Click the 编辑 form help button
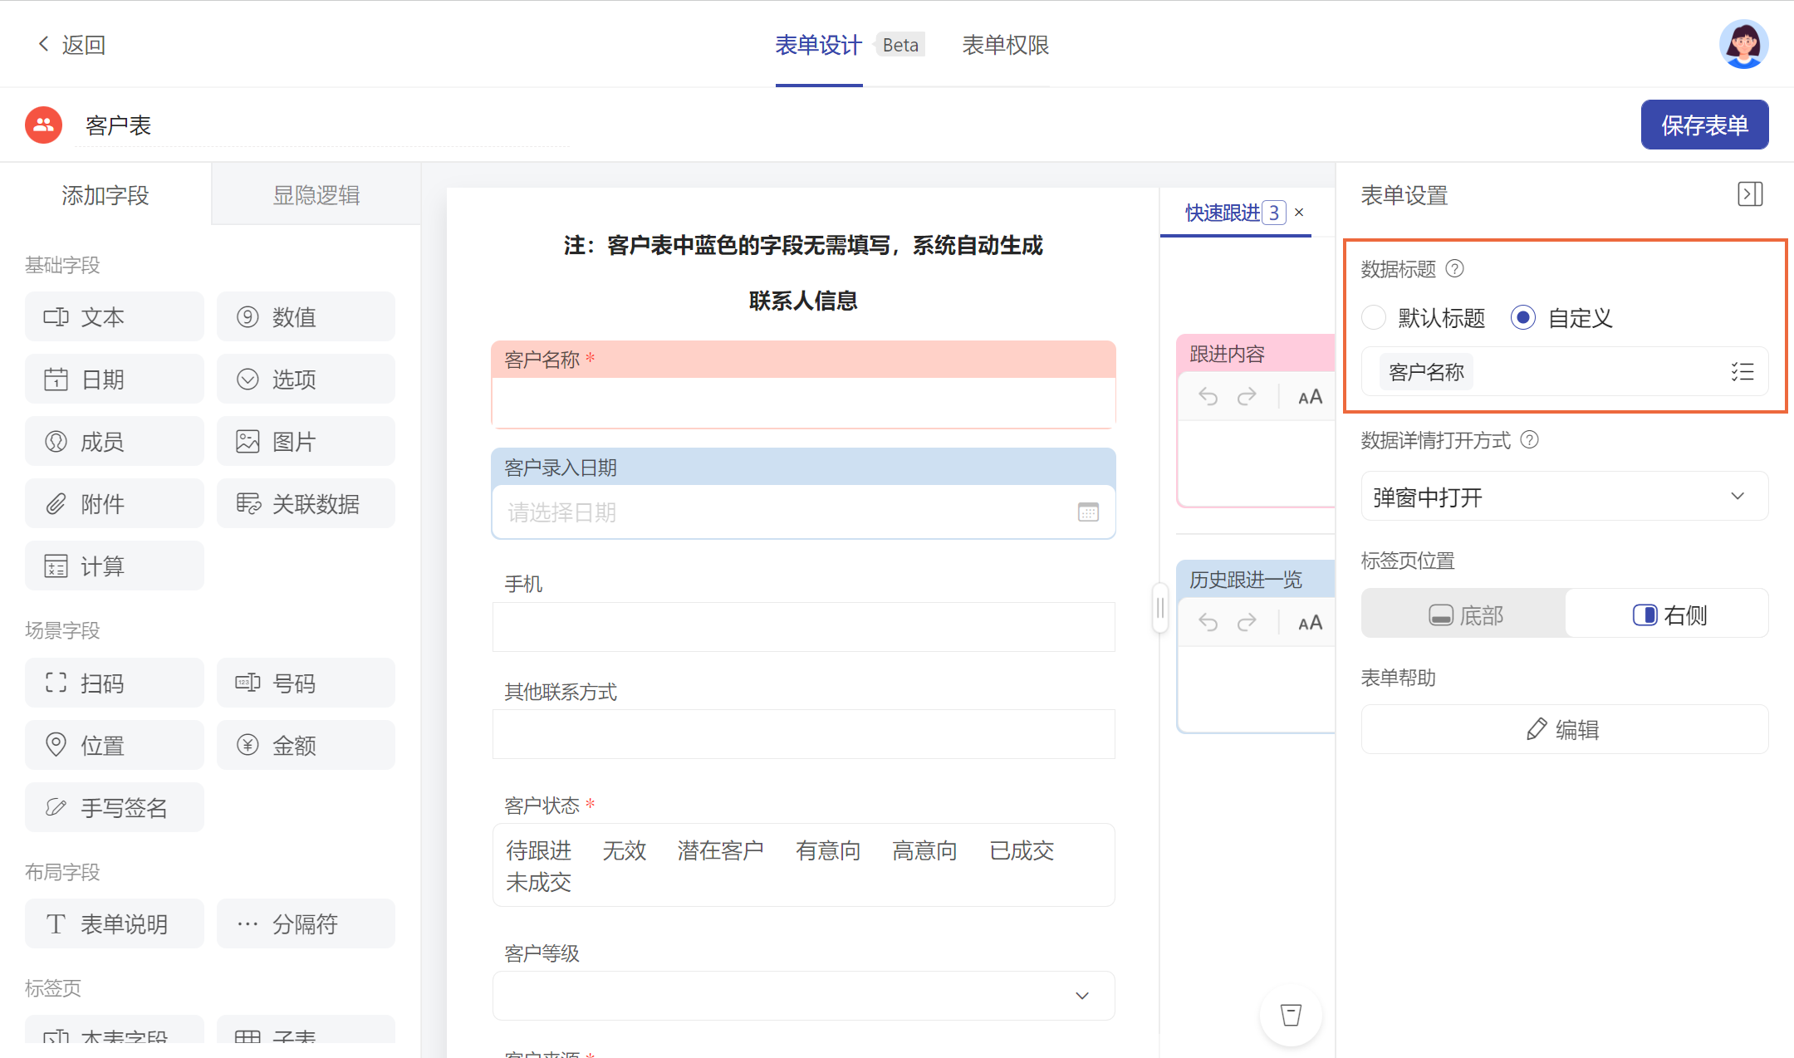The height and width of the screenshot is (1058, 1794). 1564,729
